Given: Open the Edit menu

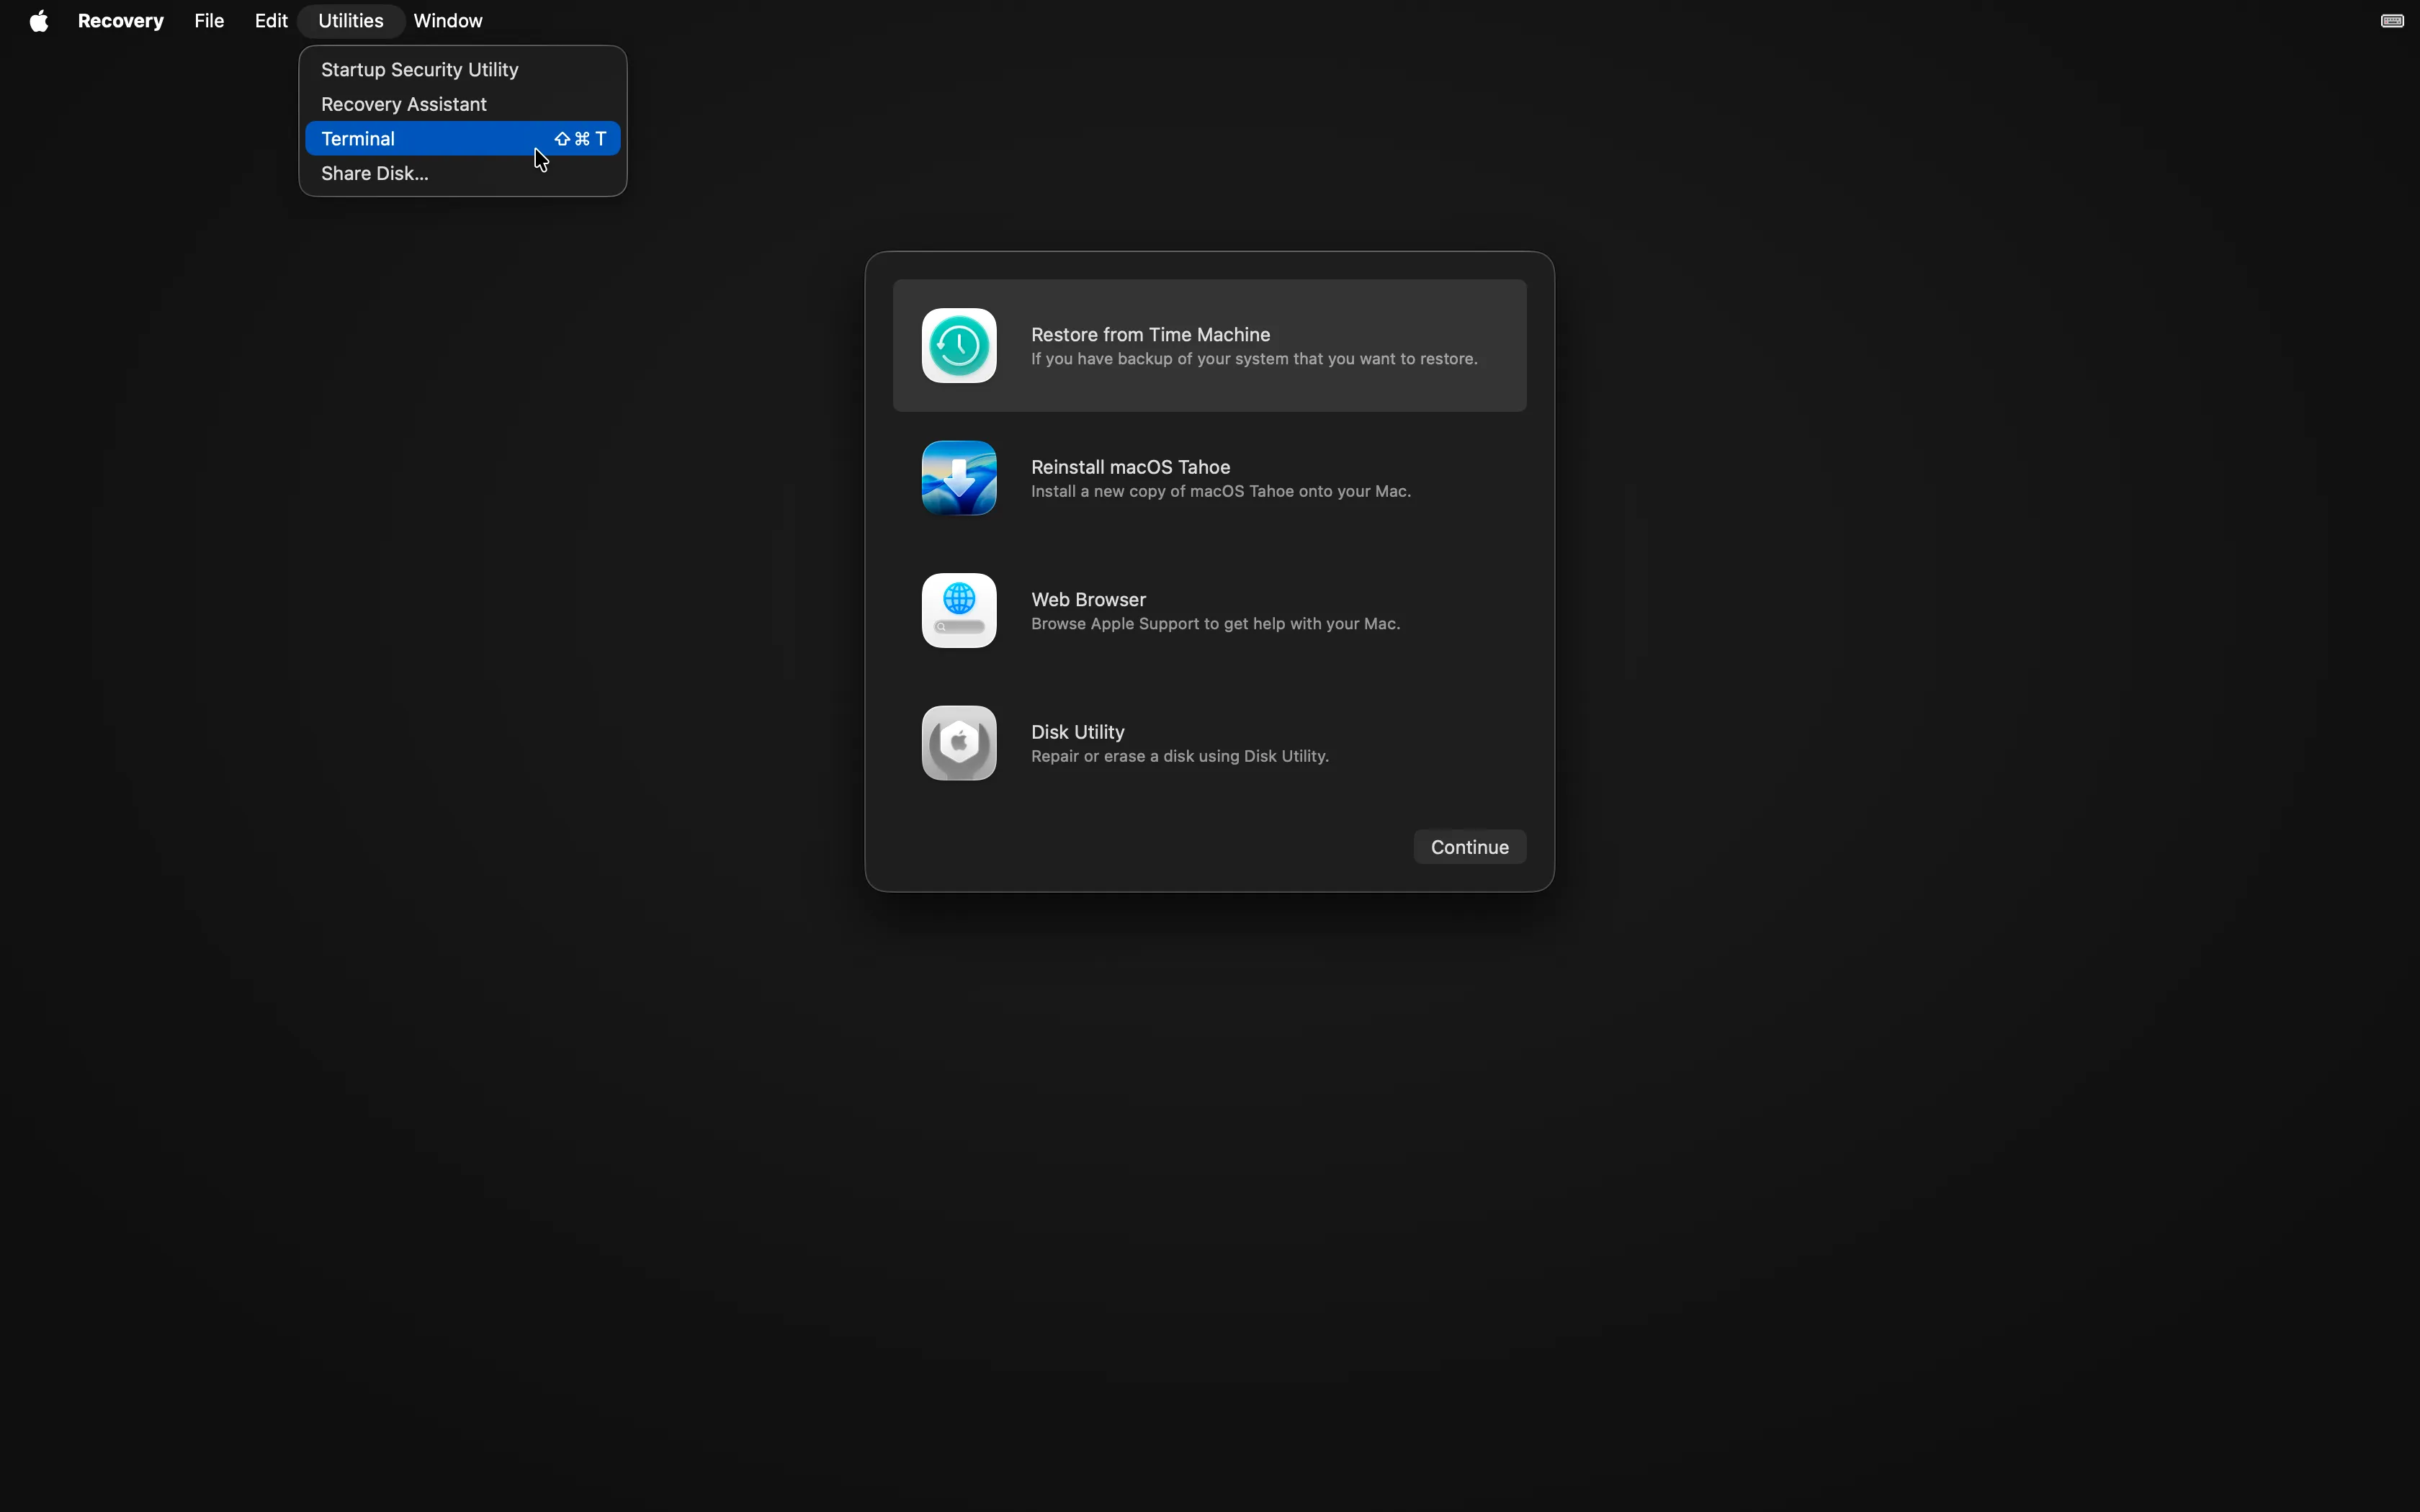Looking at the screenshot, I should [271, 21].
